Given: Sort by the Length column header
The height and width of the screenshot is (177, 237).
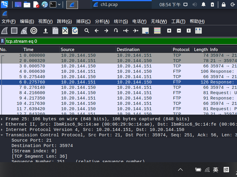Looking at the screenshot, I should (x=201, y=50).
